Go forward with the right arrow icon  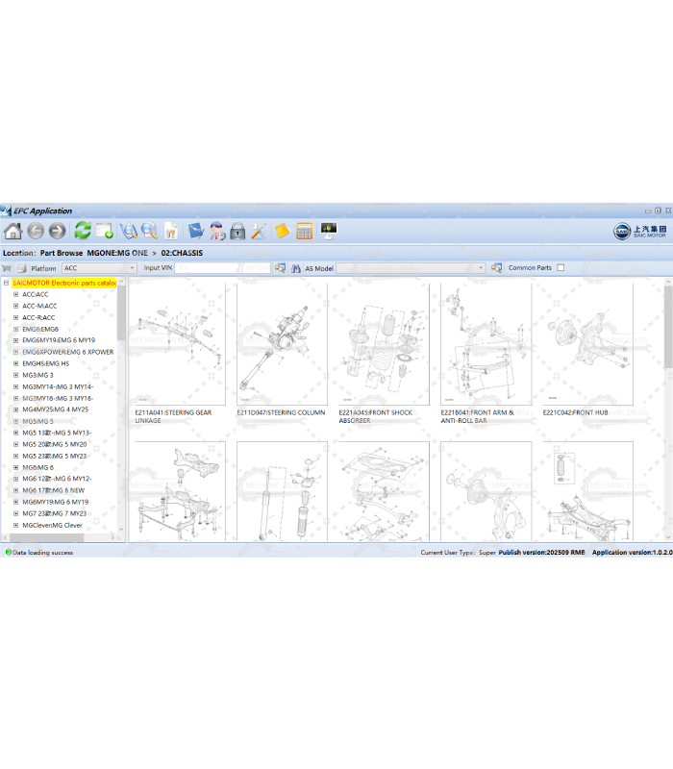58,231
